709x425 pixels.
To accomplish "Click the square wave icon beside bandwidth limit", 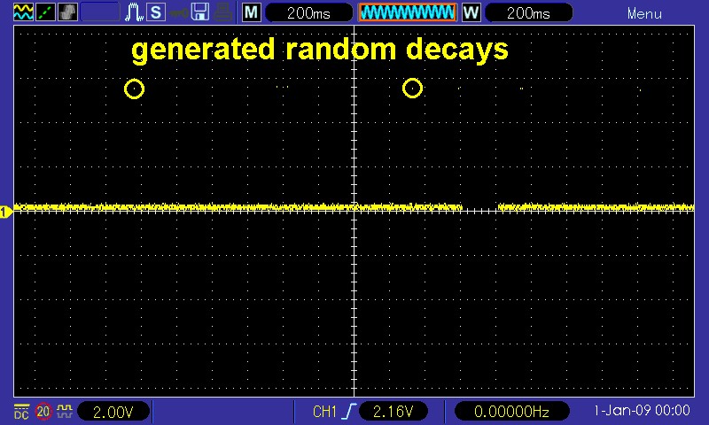I will 65,411.
